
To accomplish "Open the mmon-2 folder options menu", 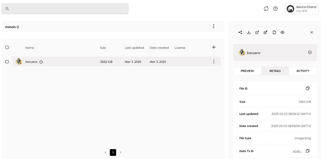I will [x=213, y=26].
